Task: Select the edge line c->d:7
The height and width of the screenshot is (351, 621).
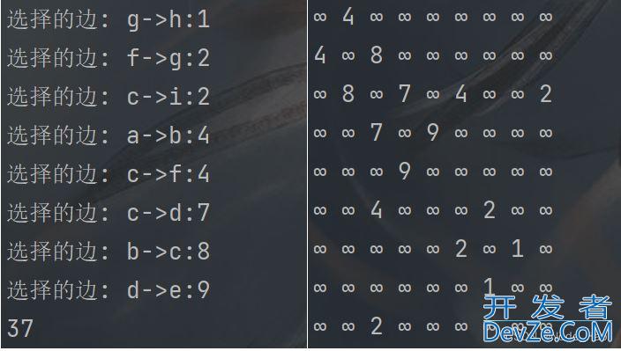Action: point(108,213)
